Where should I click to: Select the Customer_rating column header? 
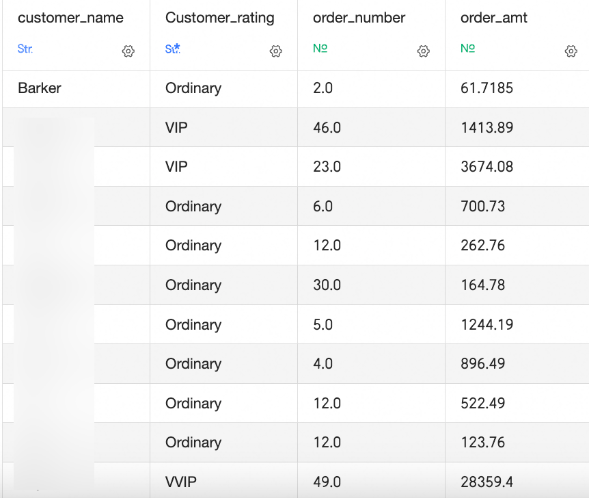(x=219, y=18)
